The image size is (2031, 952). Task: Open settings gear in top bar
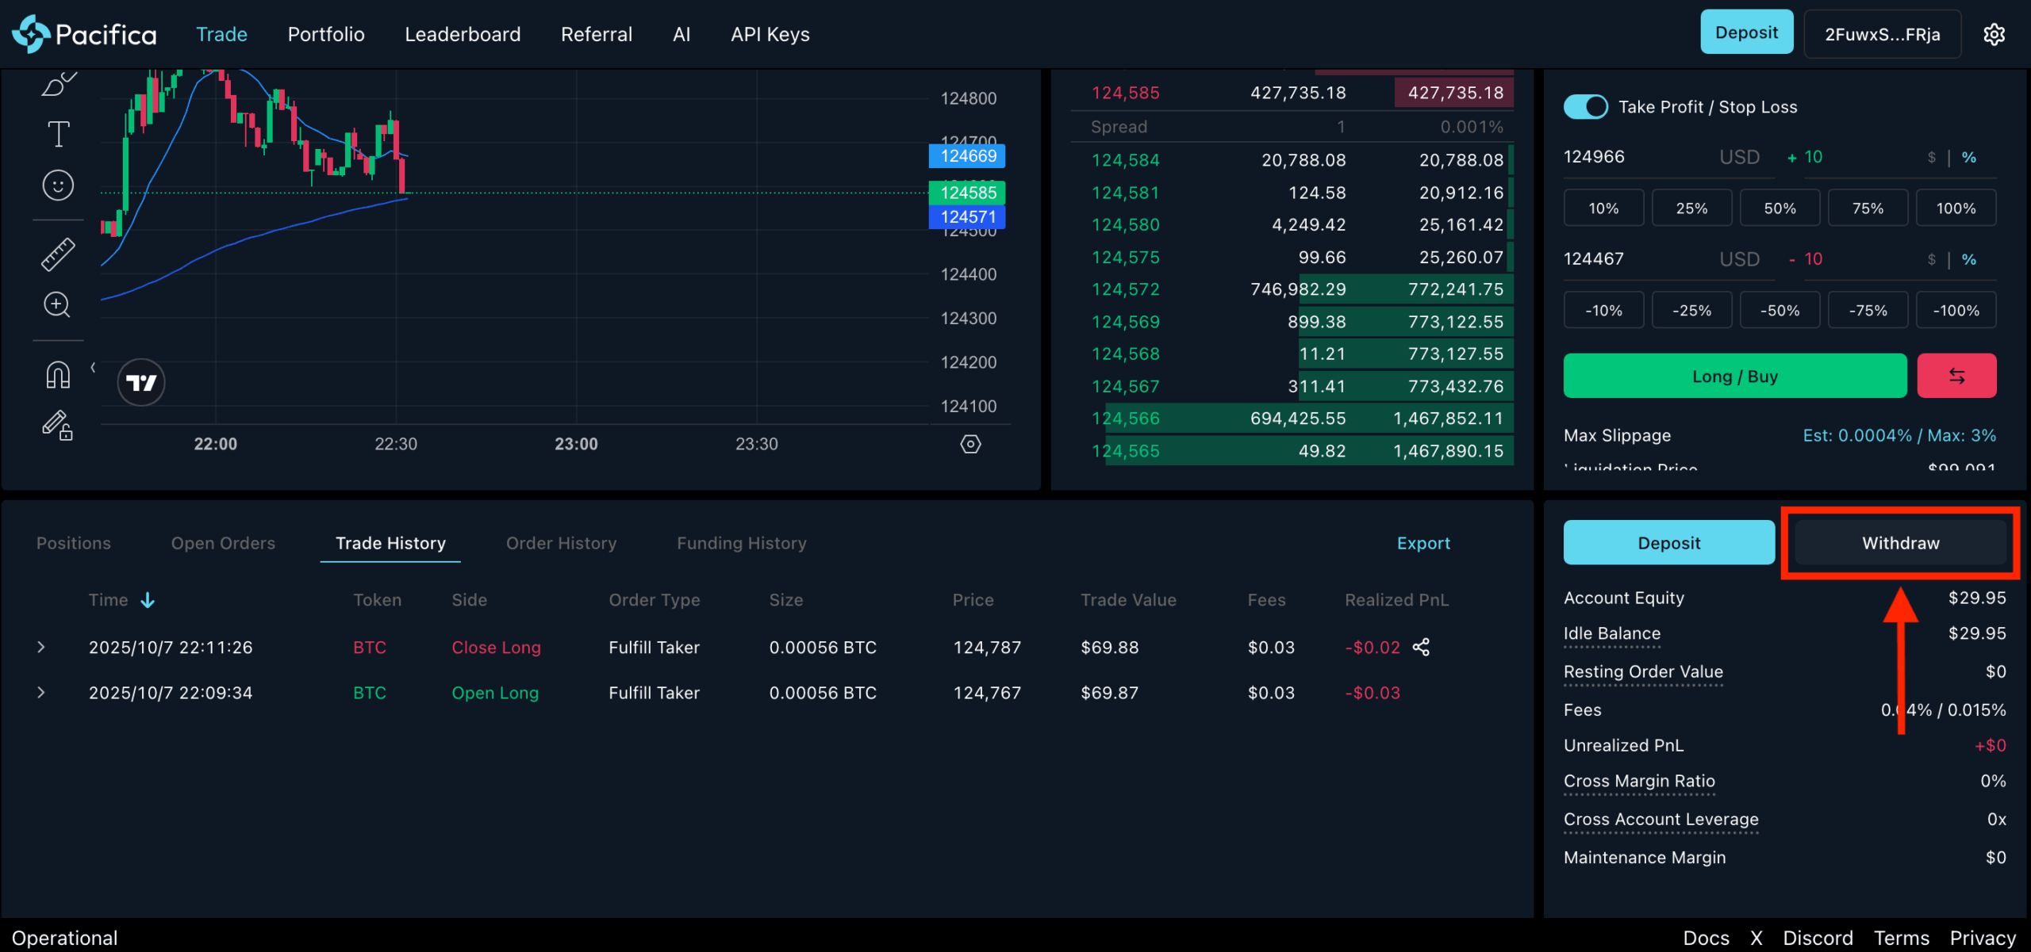point(1995,34)
